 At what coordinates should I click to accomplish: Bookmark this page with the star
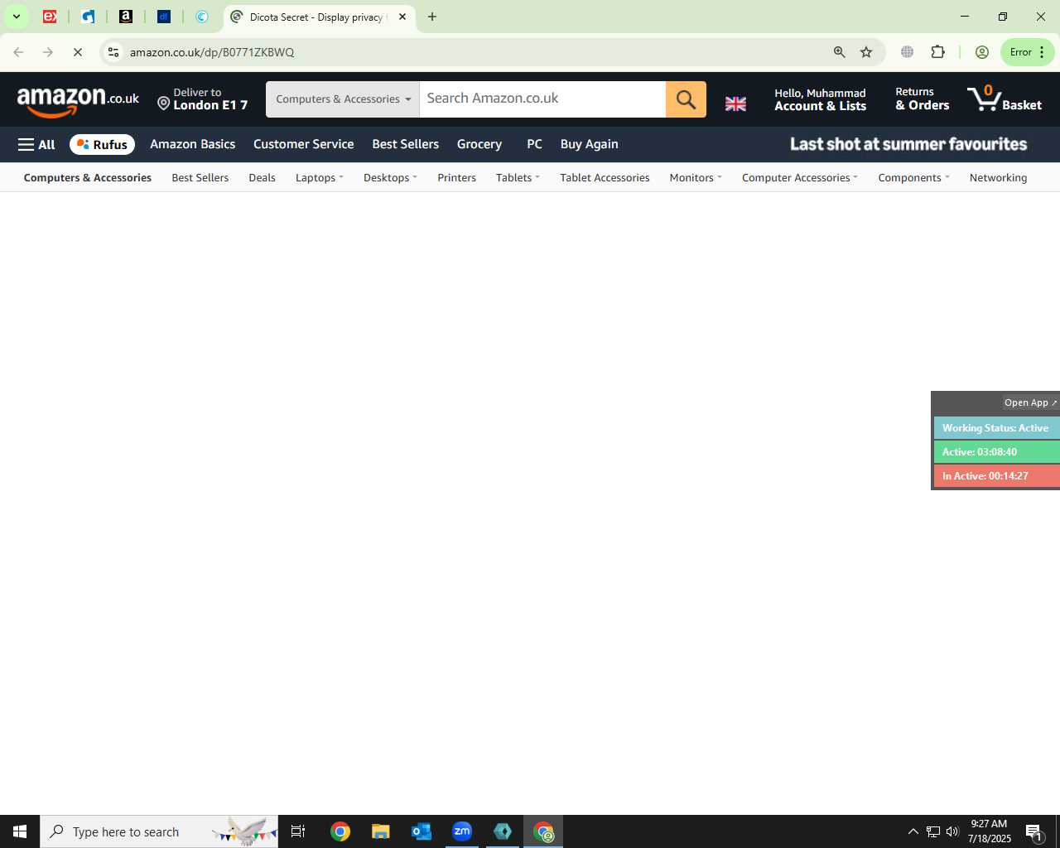(x=866, y=52)
